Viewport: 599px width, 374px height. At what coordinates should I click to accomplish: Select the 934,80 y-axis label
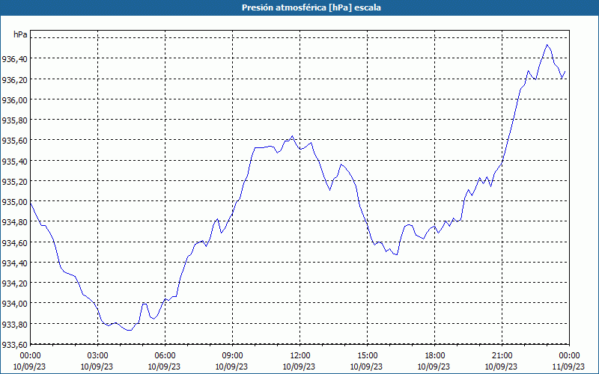[x=14, y=222]
